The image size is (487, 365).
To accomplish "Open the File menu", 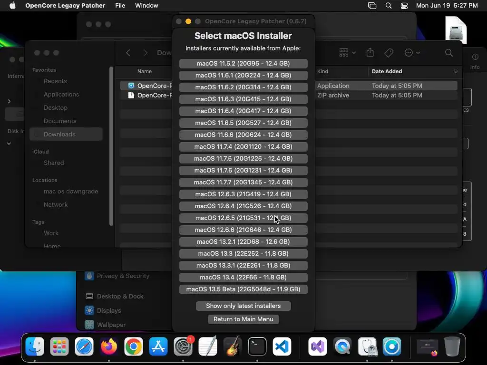I will pos(120,6).
